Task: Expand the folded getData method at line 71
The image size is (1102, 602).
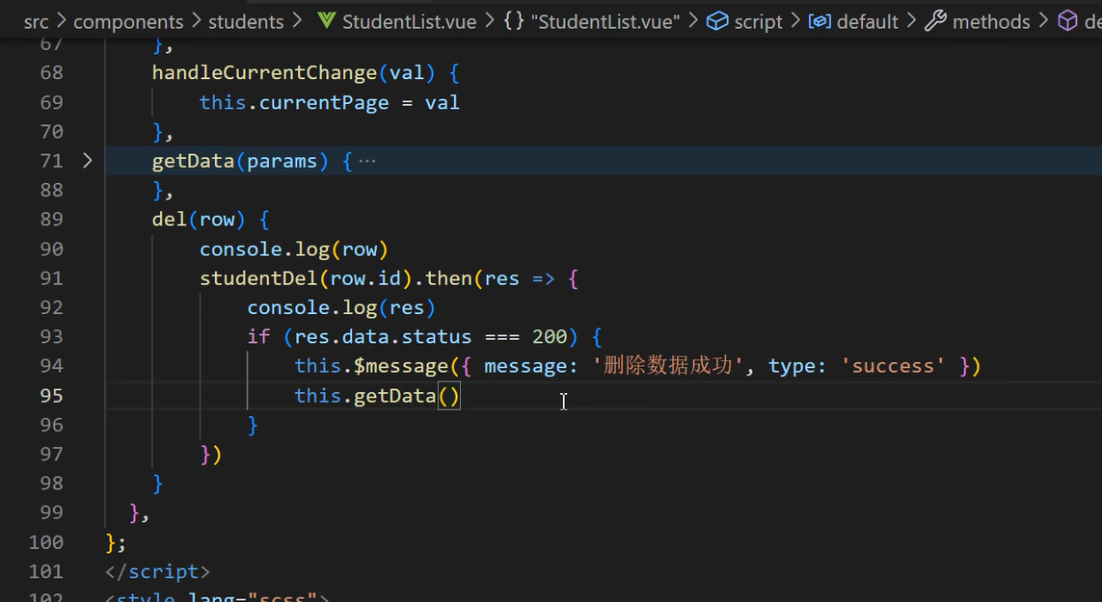Action: coord(87,161)
